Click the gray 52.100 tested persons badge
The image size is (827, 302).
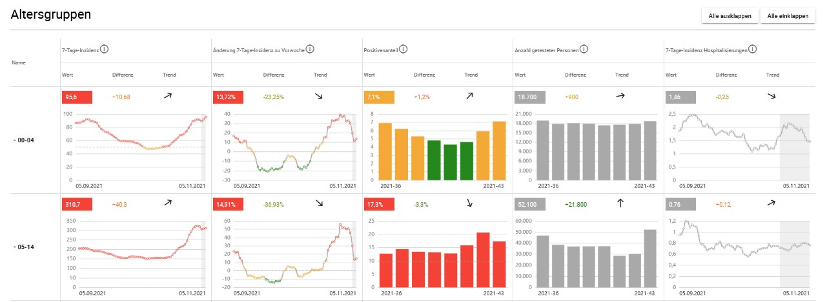coord(529,204)
